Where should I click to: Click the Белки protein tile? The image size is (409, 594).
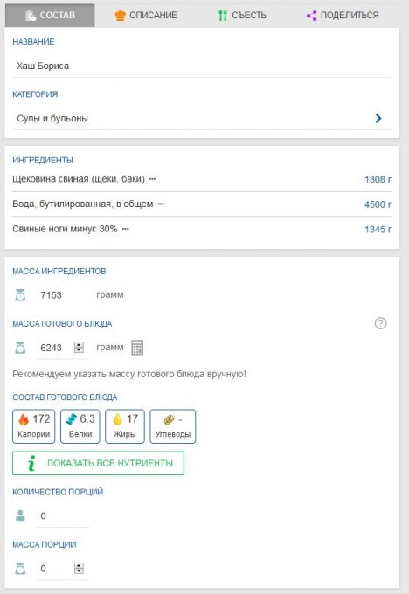tap(80, 426)
